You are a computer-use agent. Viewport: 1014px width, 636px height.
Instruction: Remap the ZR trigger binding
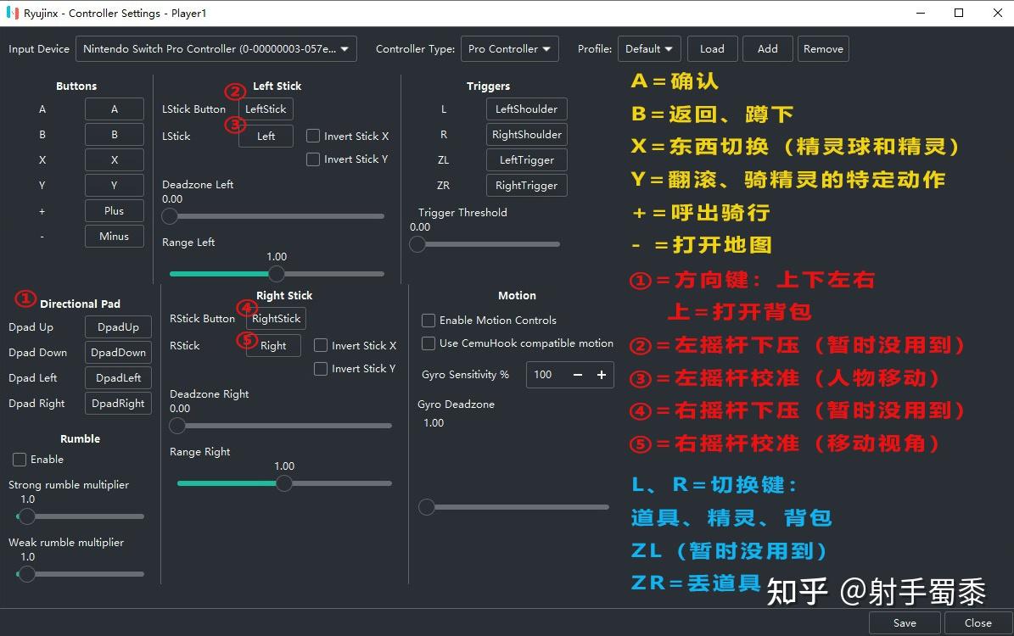(x=526, y=185)
